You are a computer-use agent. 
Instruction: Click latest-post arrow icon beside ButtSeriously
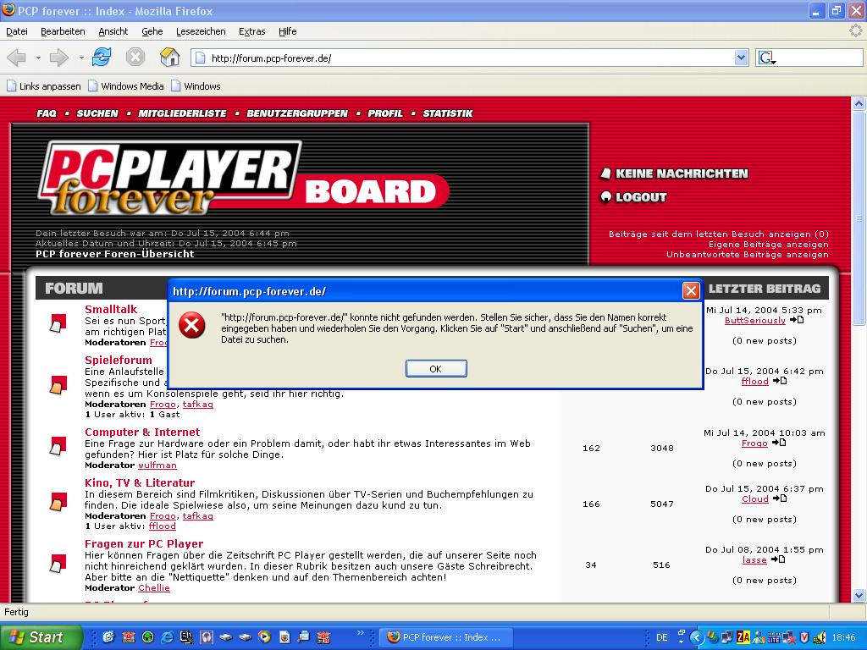(x=796, y=320)
